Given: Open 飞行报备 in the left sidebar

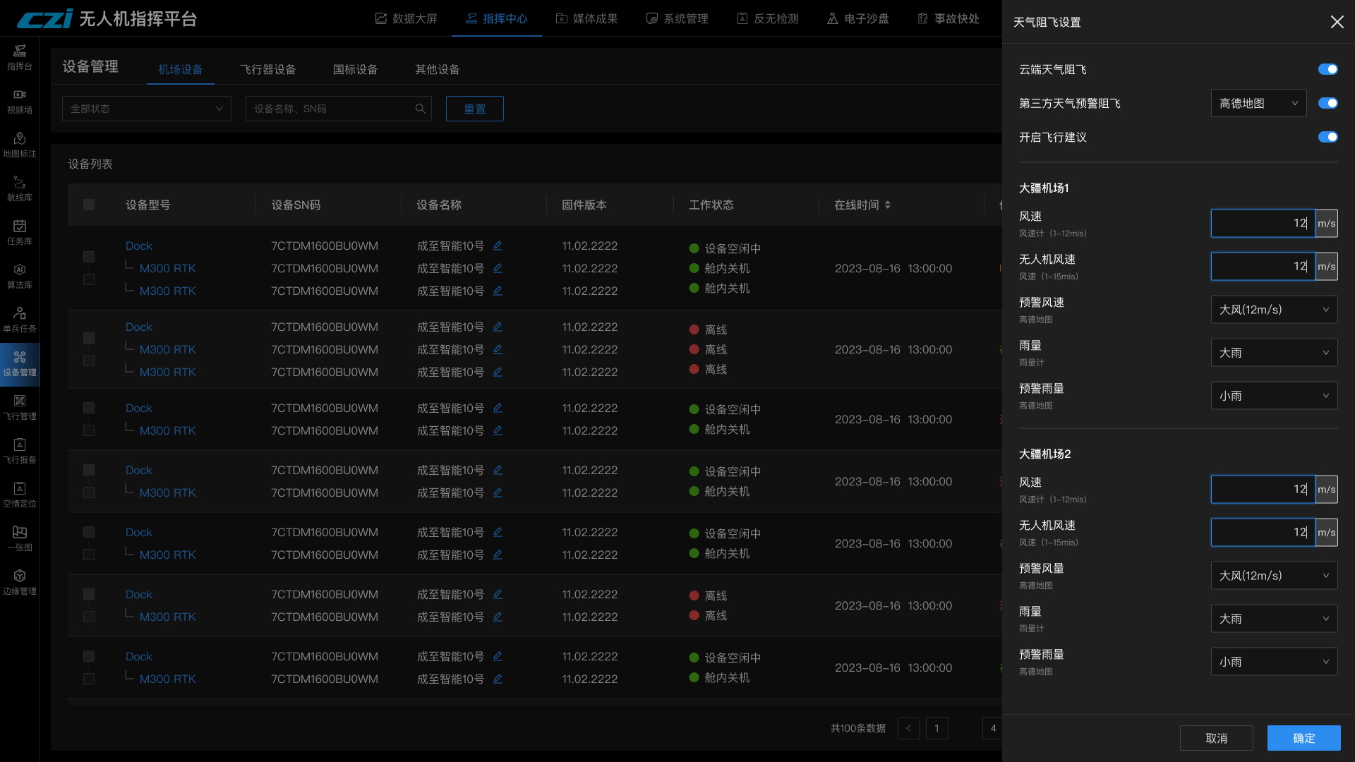Looking at the screenshot, I should (19, 451).
